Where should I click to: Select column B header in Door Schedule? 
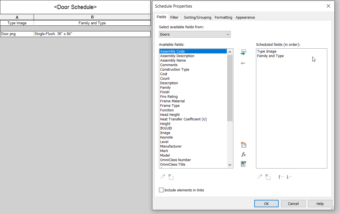92,17
